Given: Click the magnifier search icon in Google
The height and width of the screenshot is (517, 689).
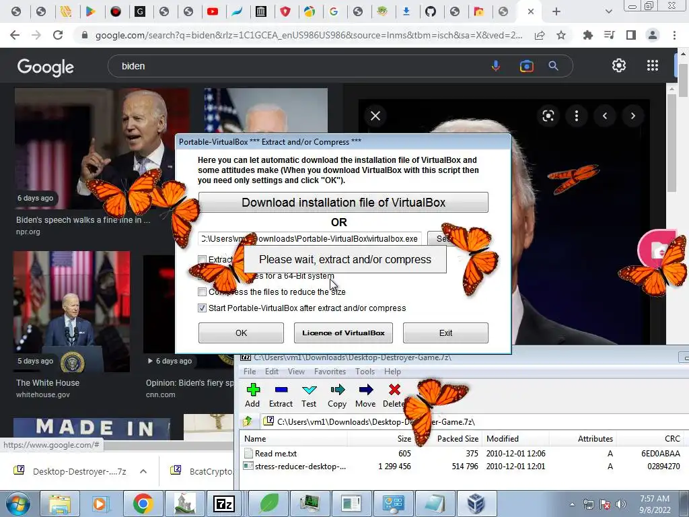Looking at the screenshot, I should coord(553,66).
